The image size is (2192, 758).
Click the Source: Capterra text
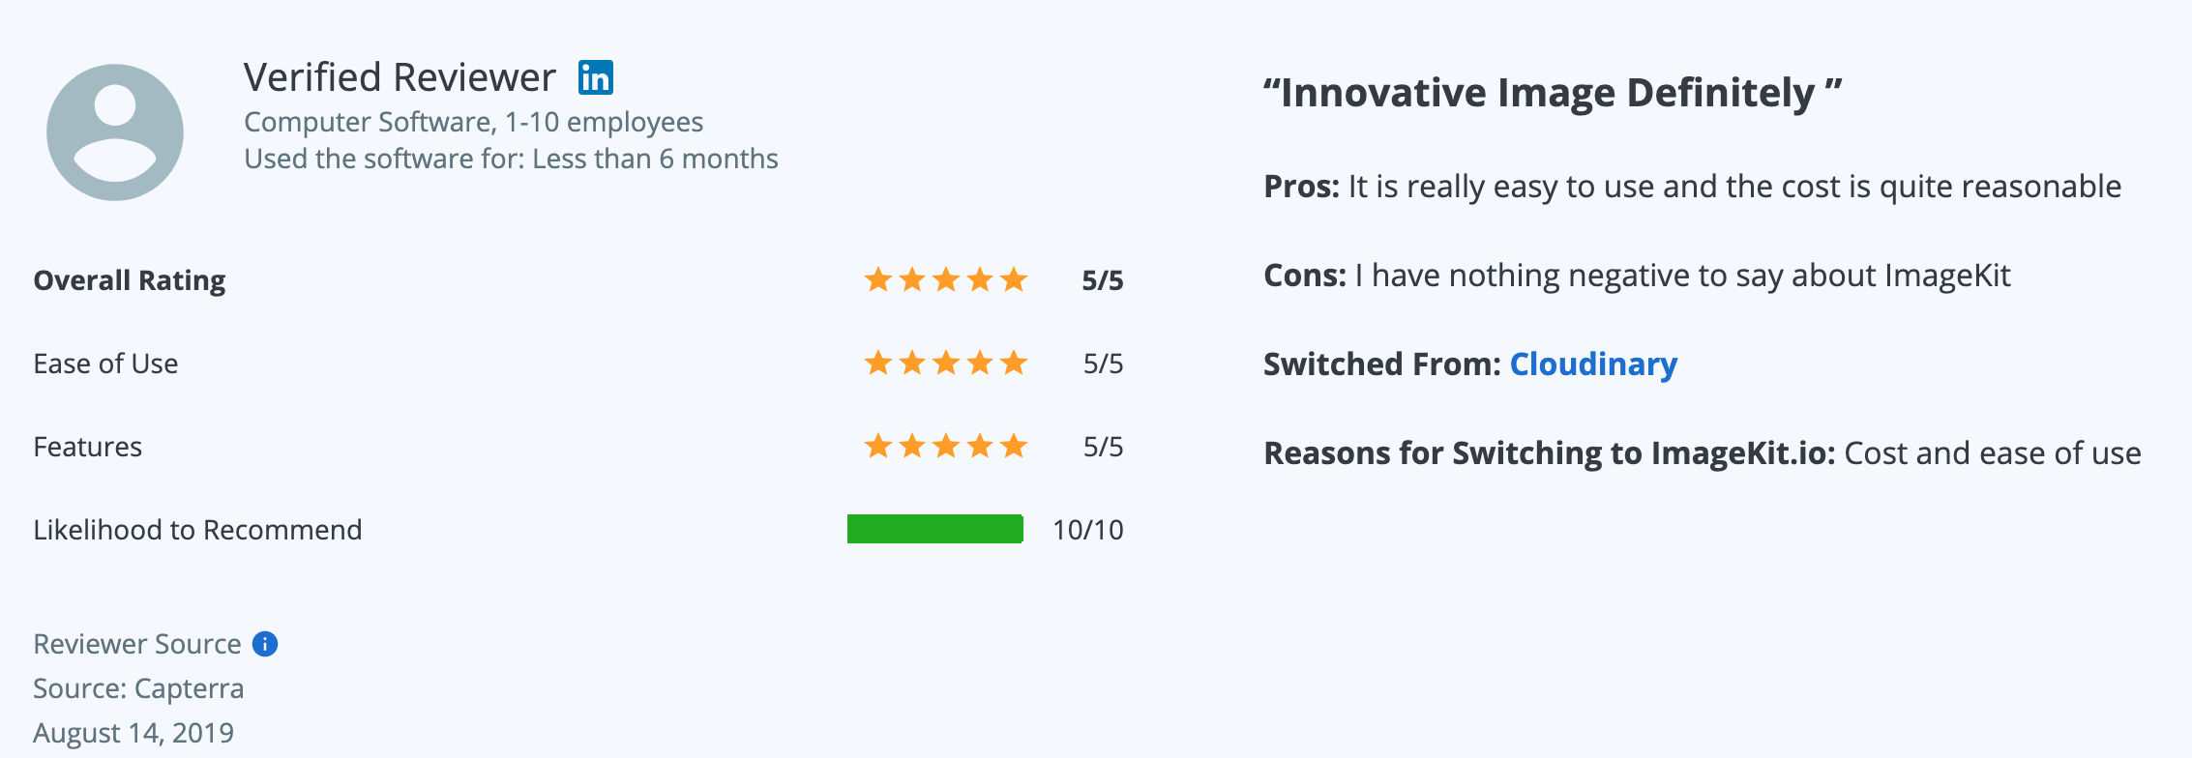coord(138,688)
